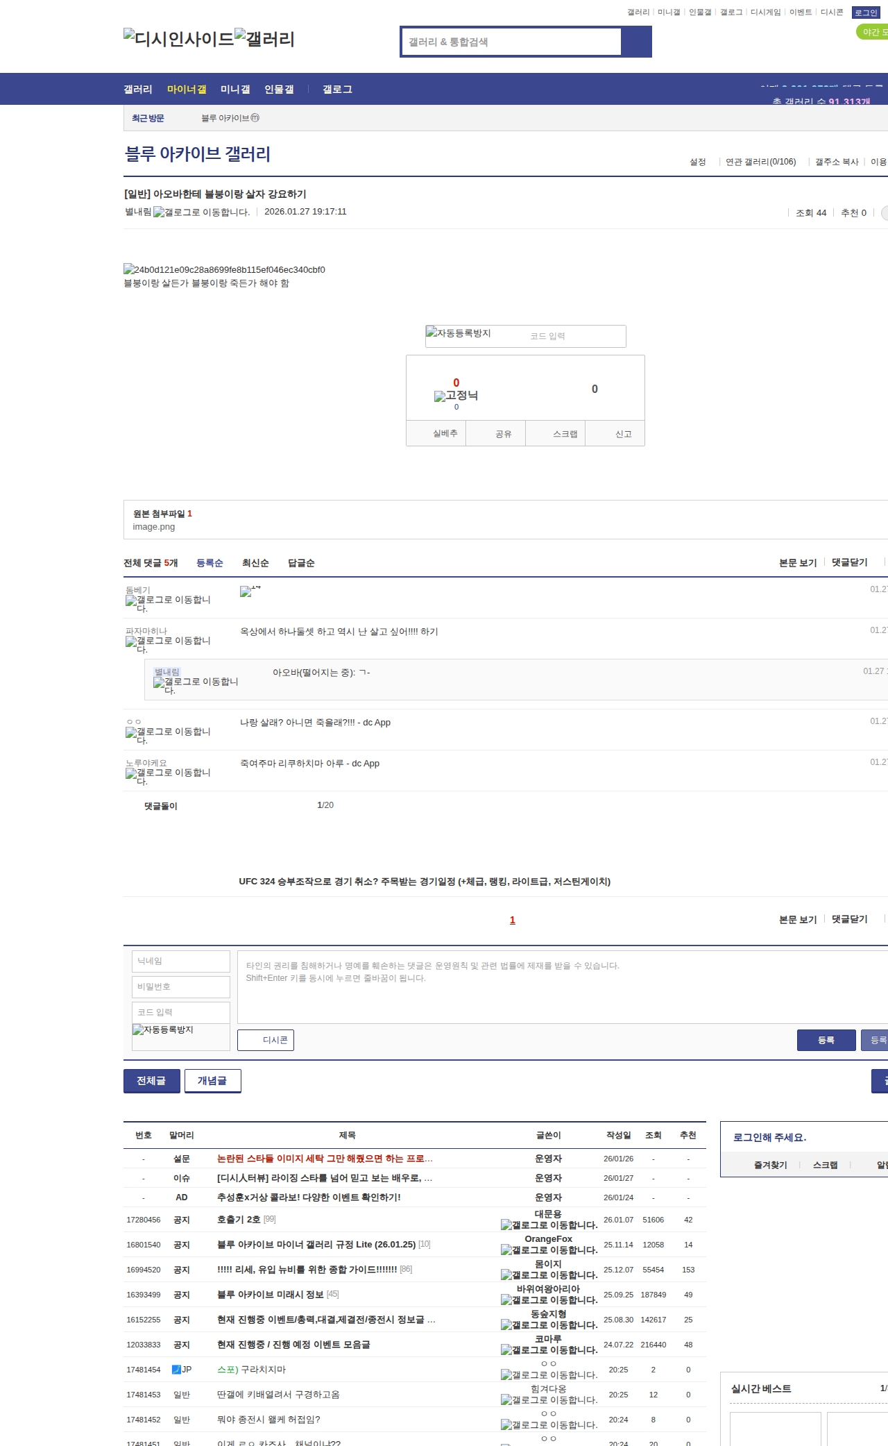Click the 고정닉 recommend icon

(440, 396)
